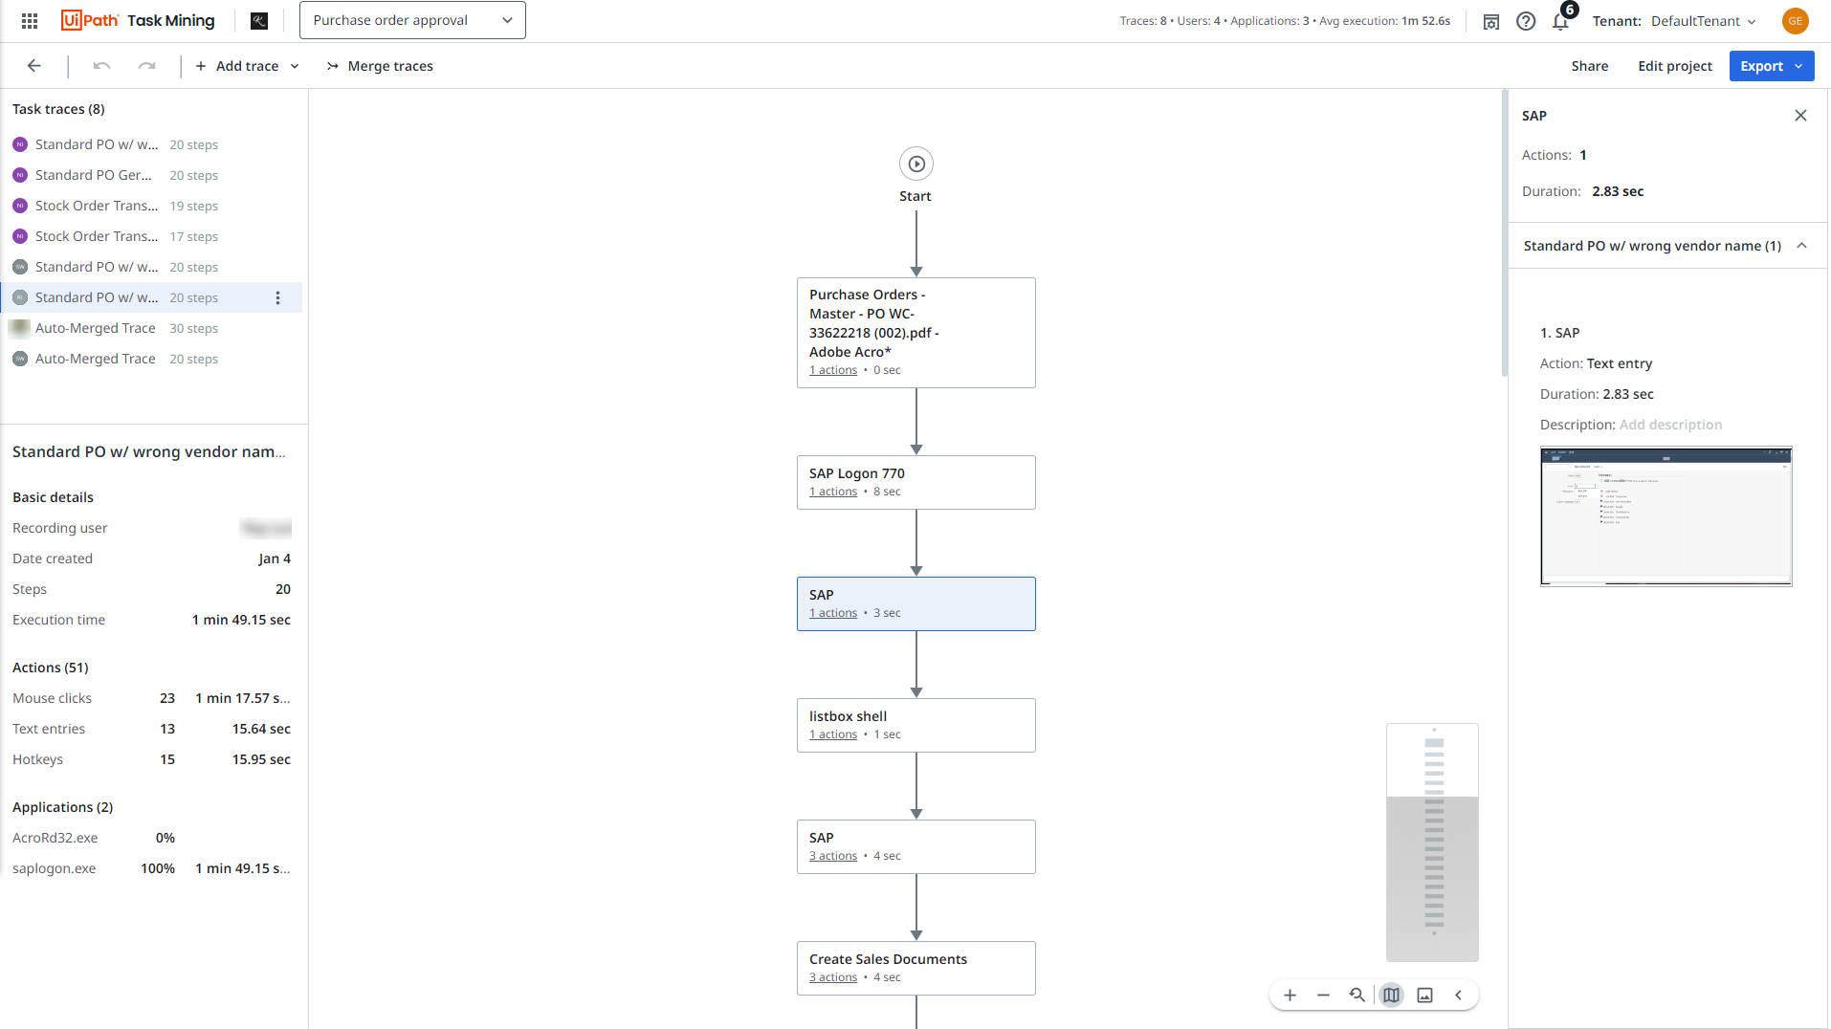Select the SAP Logon 770 step
The width and height of the screenshot is (1831, 1029).
916,482
